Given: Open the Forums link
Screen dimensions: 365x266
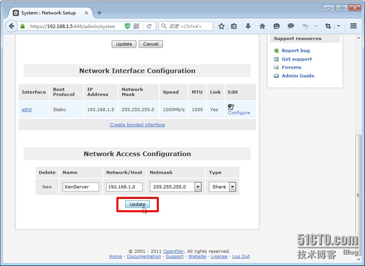Looking at the screenshot, I should pyautogui.click(x=292, y=67).
